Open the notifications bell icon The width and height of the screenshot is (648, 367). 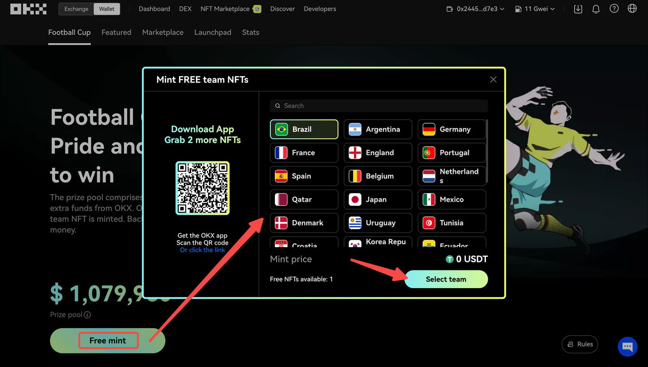596,9
